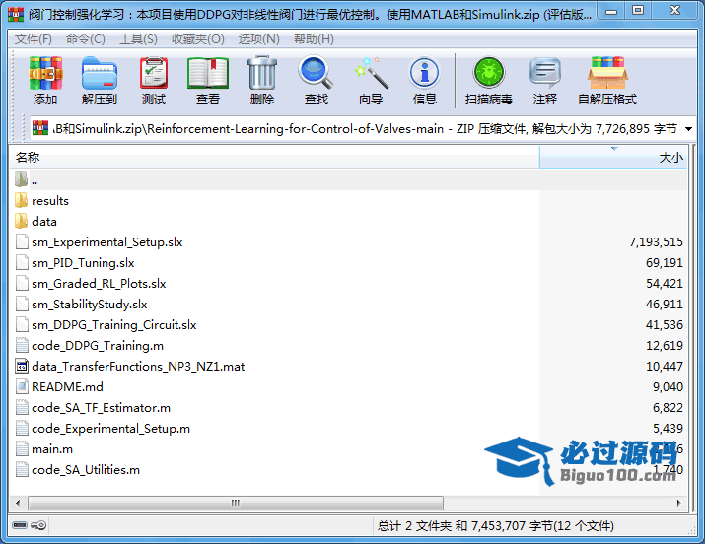Screen dimensions: 705x544
Task: Click the address path text field
Action: (364, 129)
